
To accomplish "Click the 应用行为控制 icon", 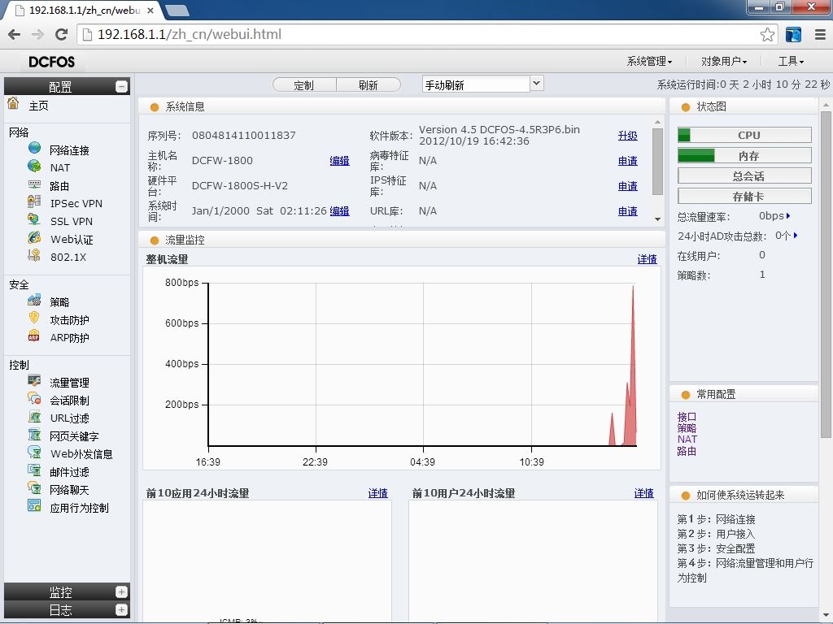I will [x=34, y=505].
